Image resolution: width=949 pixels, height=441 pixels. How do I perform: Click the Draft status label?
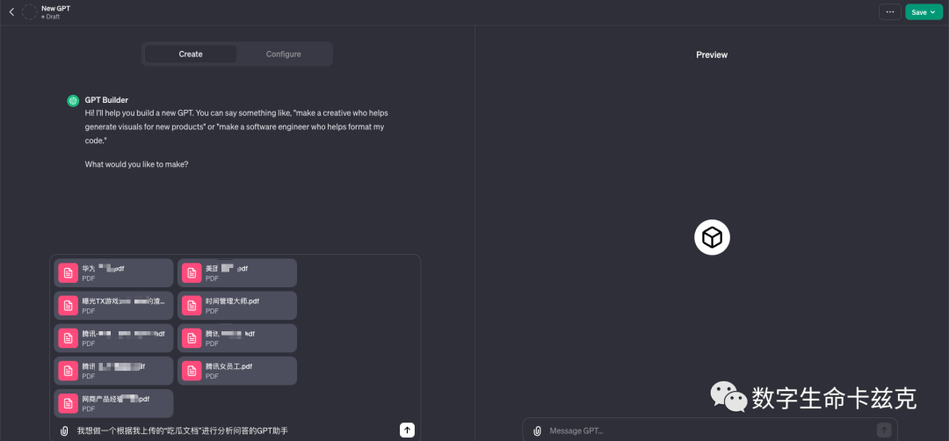pos(50,17)
